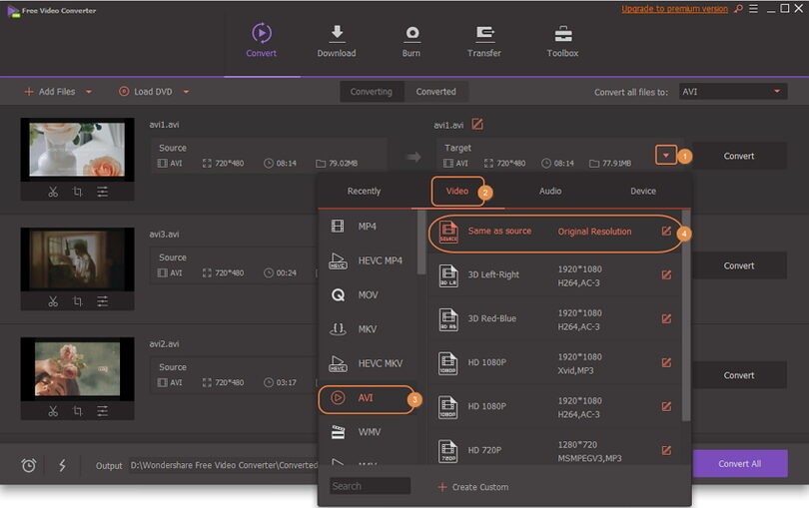Switch to the Audio tab in format panel
Viewport: 809px width, 508px height.
550,191
